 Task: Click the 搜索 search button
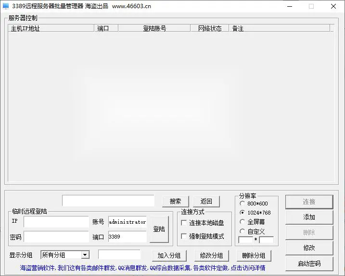[175, 201]
